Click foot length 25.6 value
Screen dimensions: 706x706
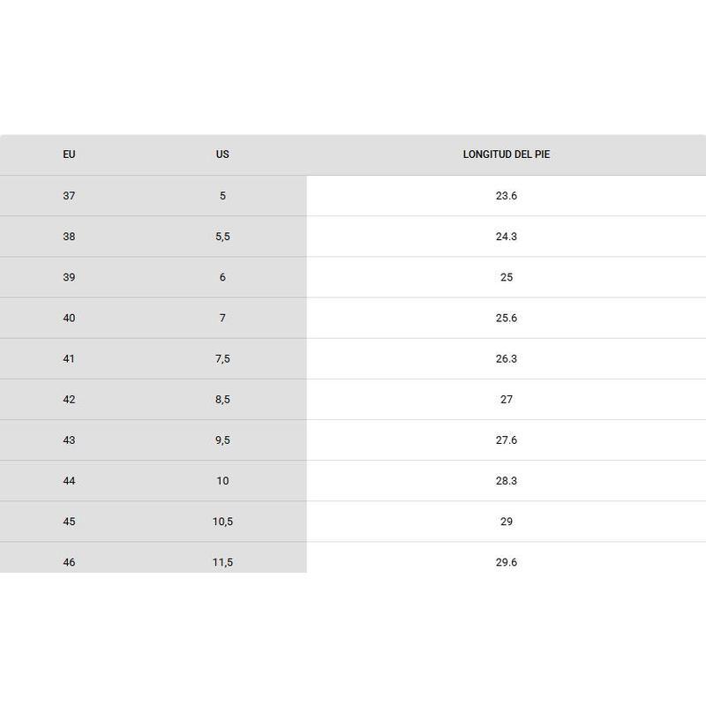[x=507, y=318]
